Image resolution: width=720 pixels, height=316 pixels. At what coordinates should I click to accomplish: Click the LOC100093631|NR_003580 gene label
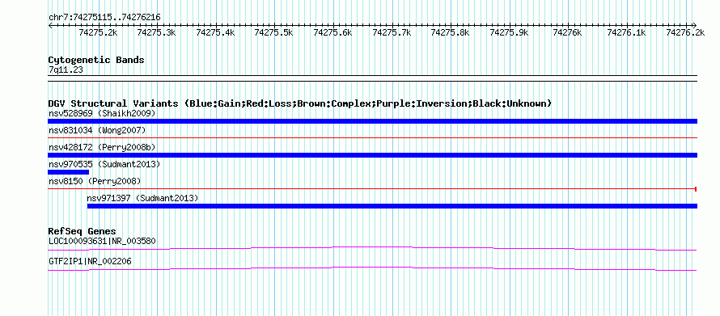pos(102,241)
